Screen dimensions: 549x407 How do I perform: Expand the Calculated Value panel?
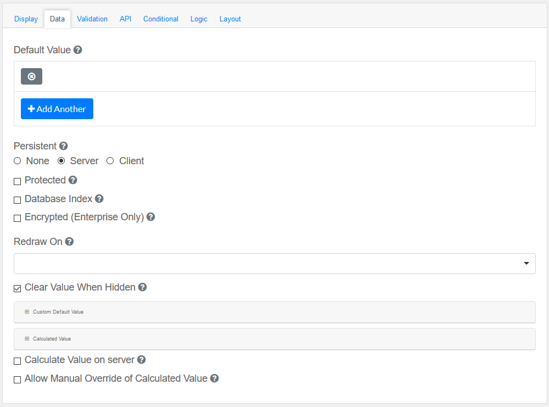(52, 339)
